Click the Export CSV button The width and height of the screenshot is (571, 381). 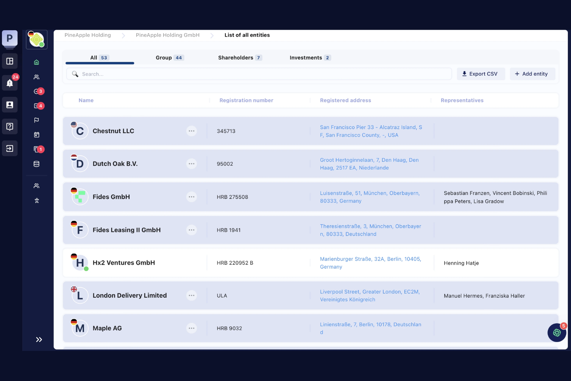481,74
